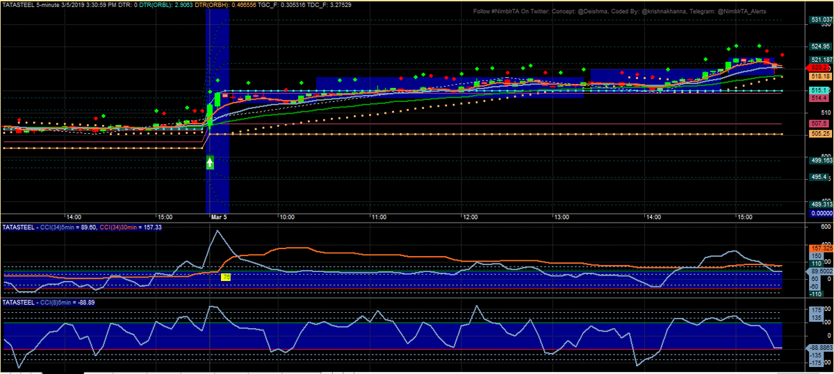Click the 150 level label in CCI(34) pane
This screenshot has width=834, height=374.
point(816,256)
